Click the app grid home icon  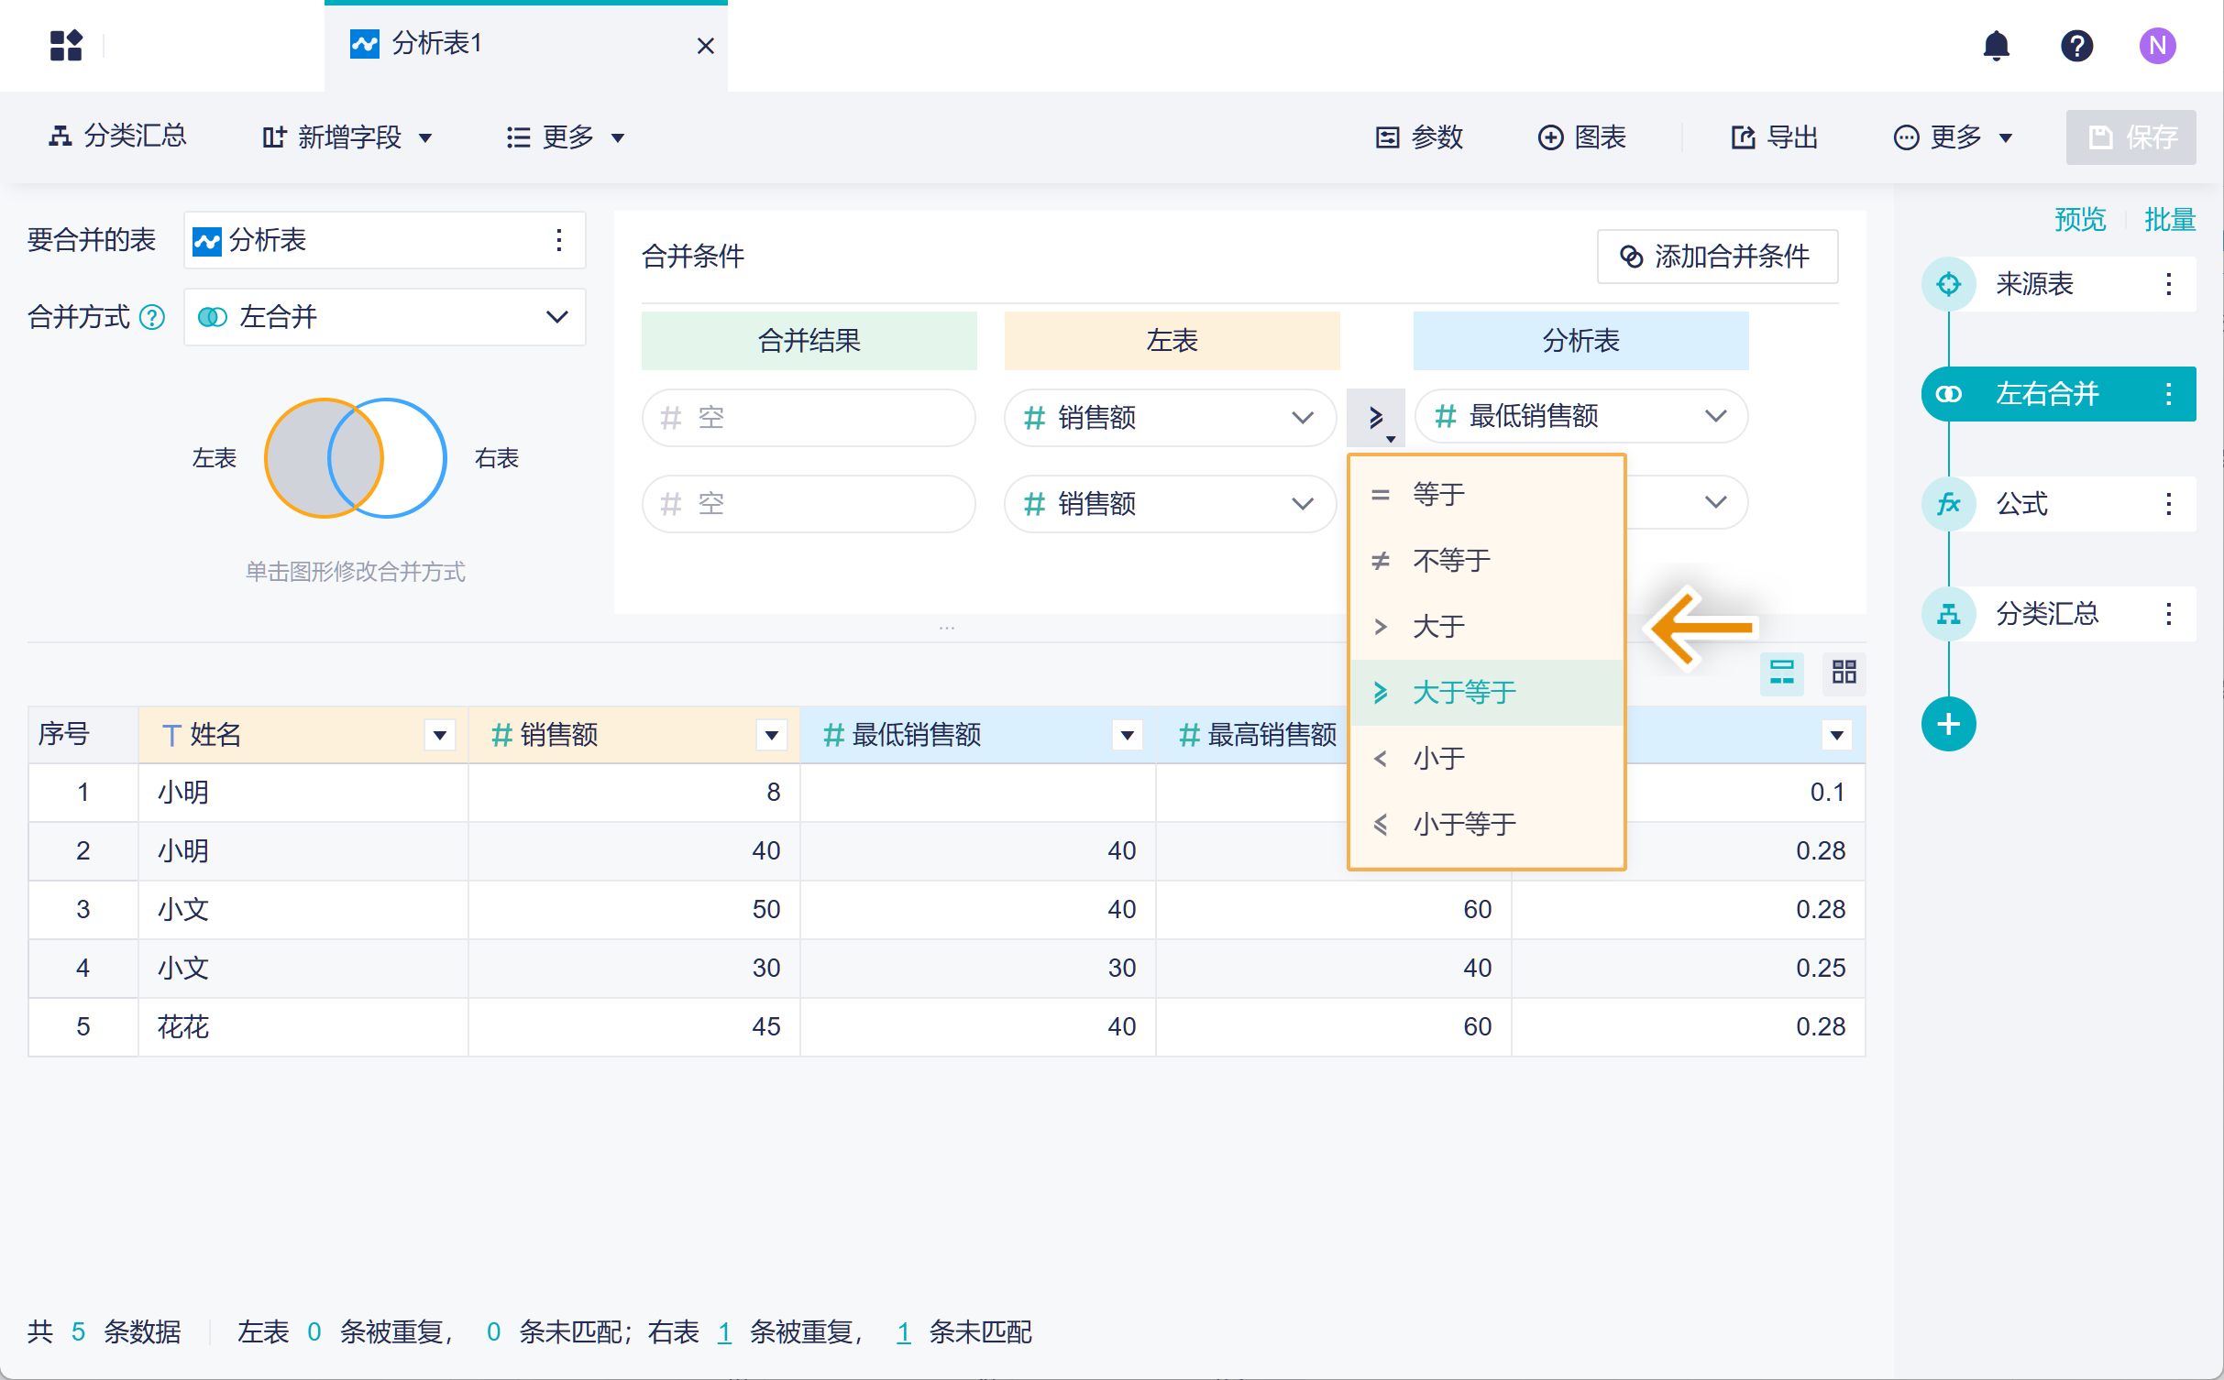point(66,46)
